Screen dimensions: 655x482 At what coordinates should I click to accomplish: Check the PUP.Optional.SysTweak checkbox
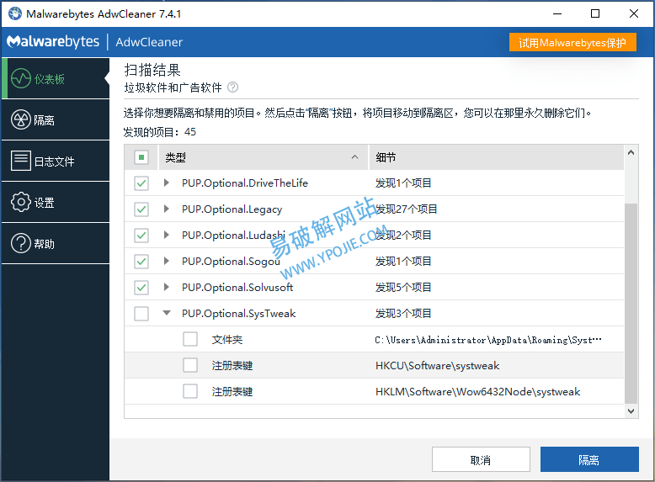tap(141, 314)
